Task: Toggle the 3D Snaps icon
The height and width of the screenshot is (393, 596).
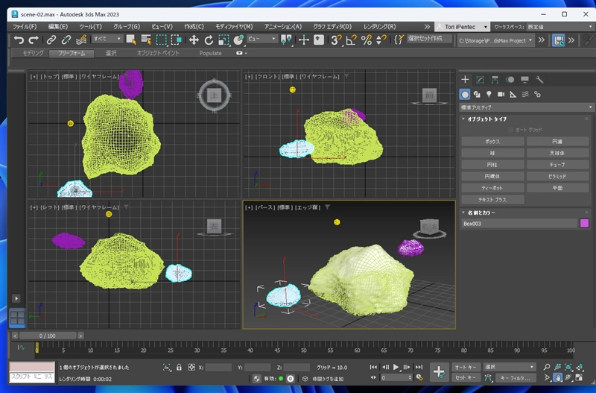Action: tap(336, 40)
